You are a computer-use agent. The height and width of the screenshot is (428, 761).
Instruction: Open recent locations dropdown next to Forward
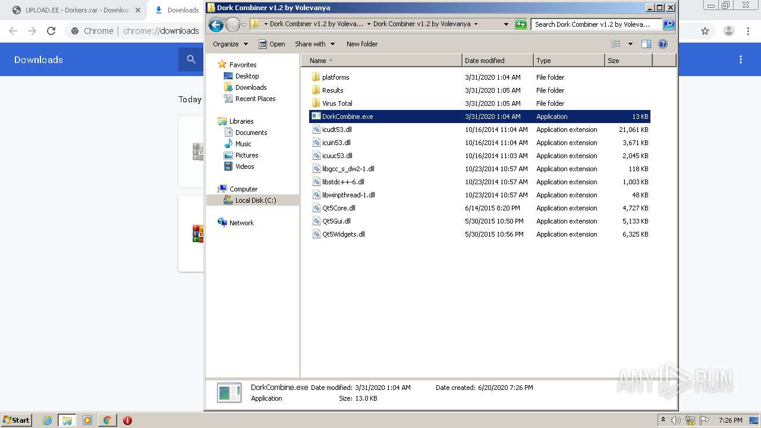244,25
